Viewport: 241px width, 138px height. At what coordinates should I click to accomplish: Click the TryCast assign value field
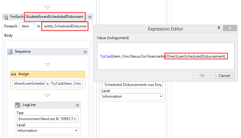[66, 83]
